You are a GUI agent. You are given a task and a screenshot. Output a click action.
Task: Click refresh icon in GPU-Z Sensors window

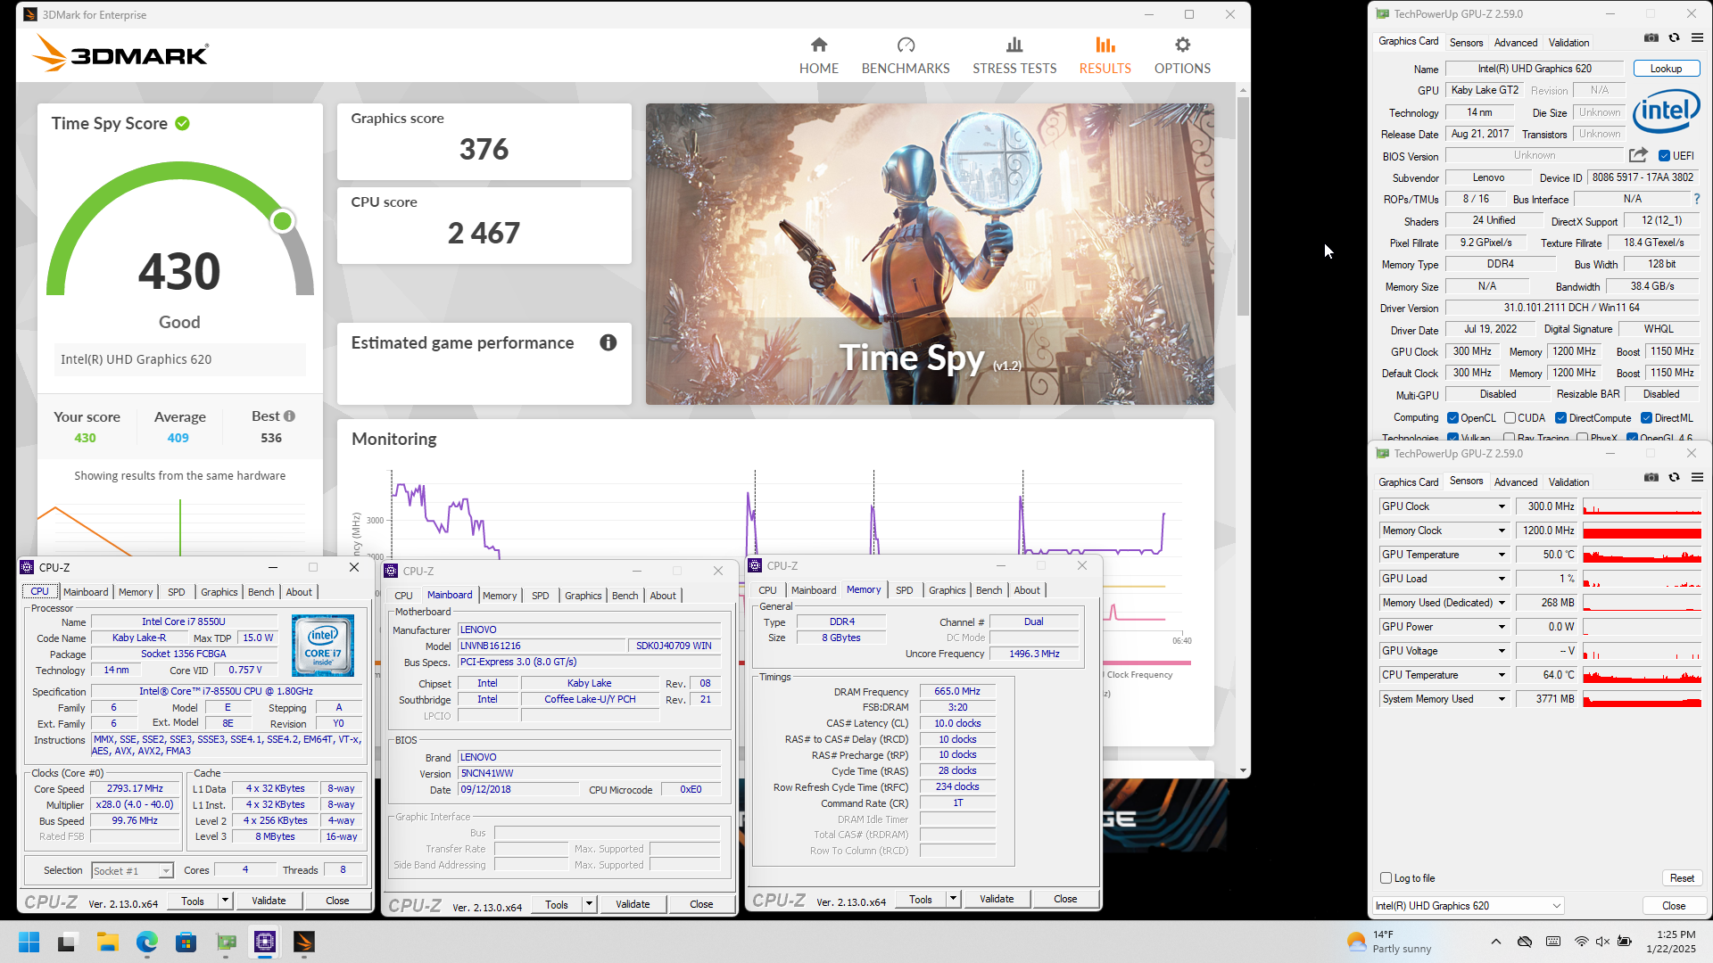(x=1675, y=477)
